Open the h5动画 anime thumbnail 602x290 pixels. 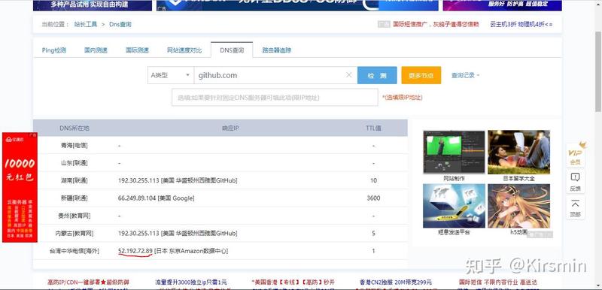point(518,209)
